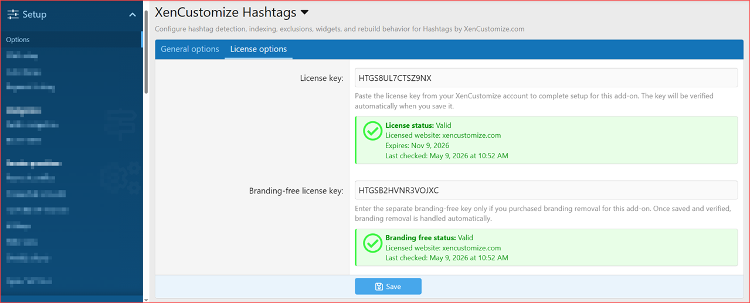This screenshot has height=303, width=750.
Task: Switch to the General options tab
Action: tap(190, 49)
